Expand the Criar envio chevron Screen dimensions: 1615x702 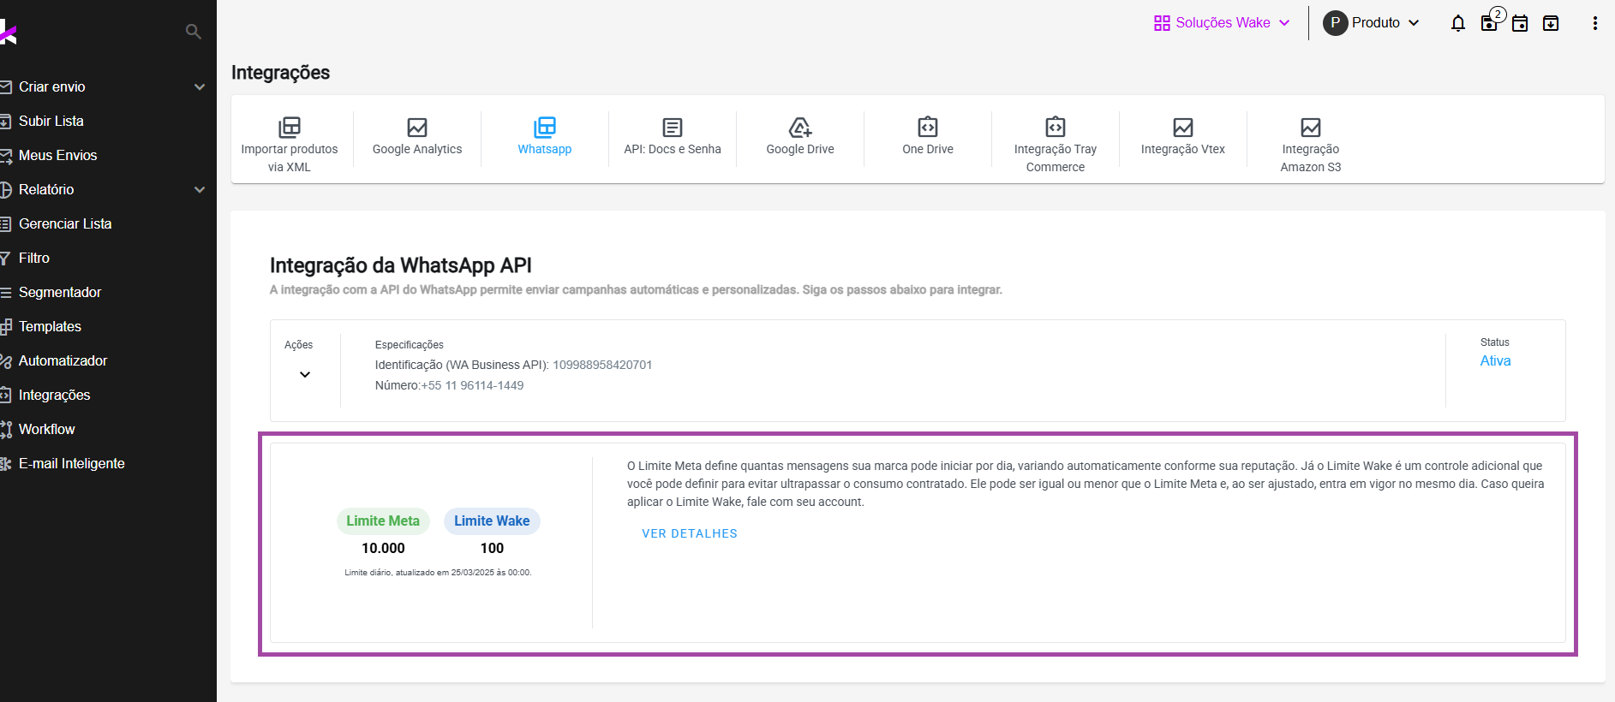200,87
